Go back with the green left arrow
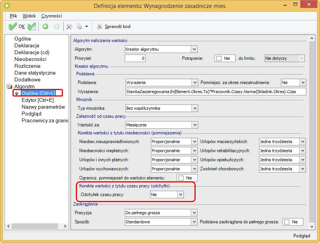This screenshot has height=243, width=320. (x=45, y=26)
